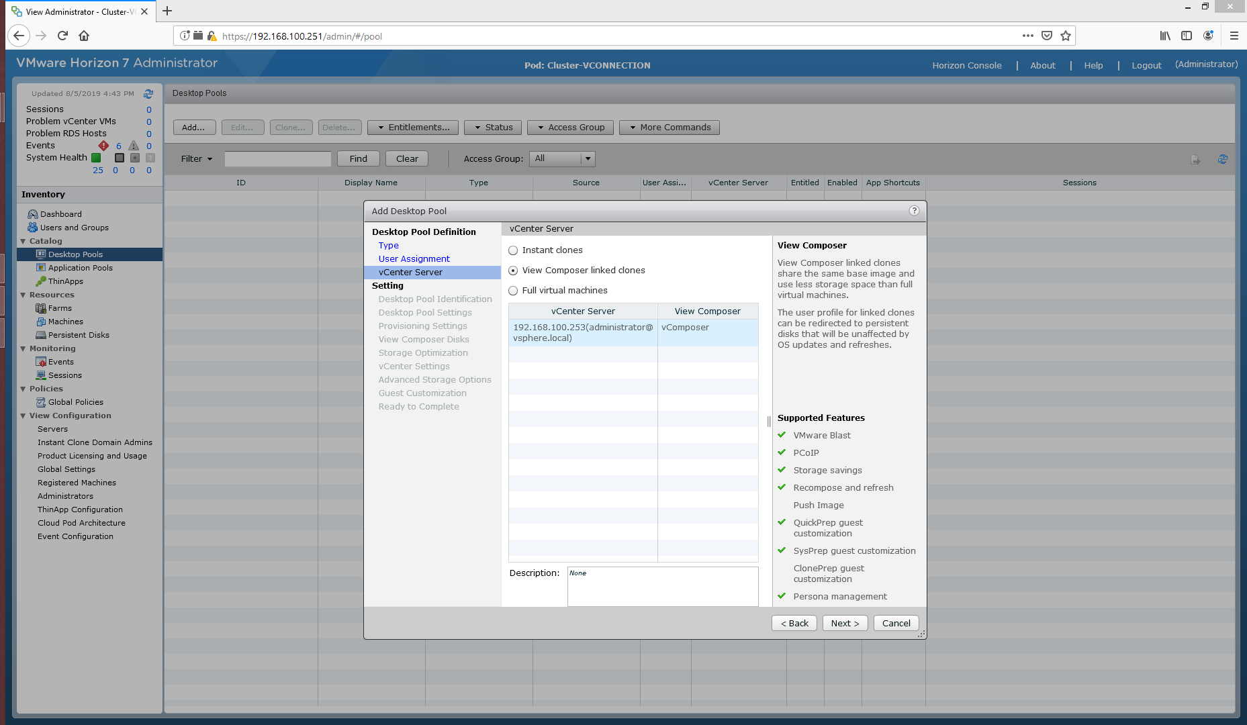
Task: Refresh the Desktop Pools table icon
Action: 1222,159
